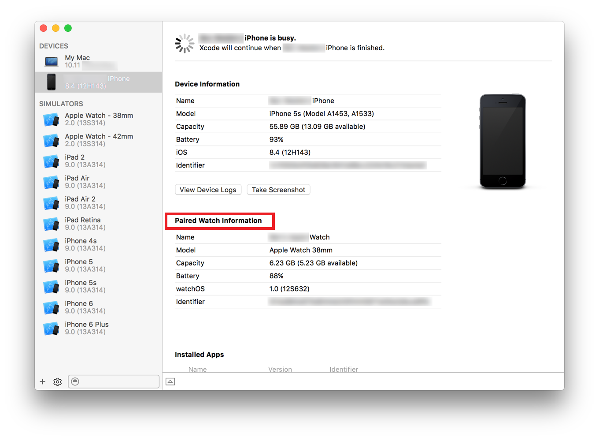599x441 pixels.
Task: Click the blurred watch identifier value
Action: (x=349, y=302)
